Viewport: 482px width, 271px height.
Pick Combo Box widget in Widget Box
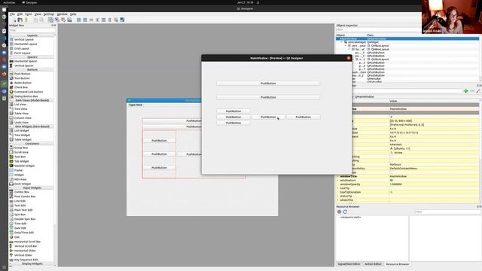(x=22, y=192)
